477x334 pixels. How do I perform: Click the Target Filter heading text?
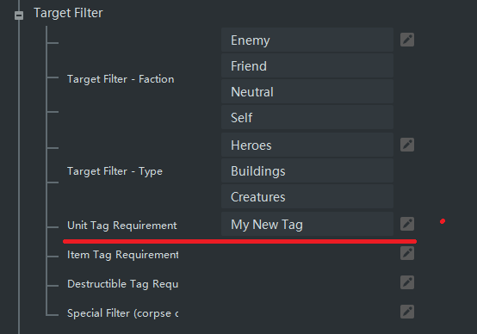(68, 13)
